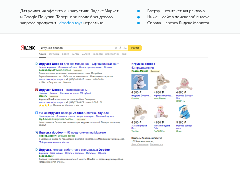Click the Каталог игрушек sitelink
This screenshot has width=240, height=175.
pos(47,67)
